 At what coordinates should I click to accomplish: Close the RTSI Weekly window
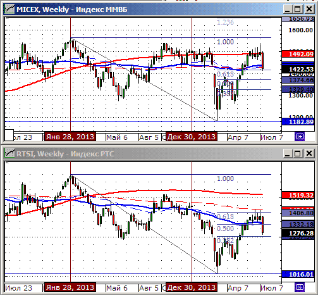point(309,153)
